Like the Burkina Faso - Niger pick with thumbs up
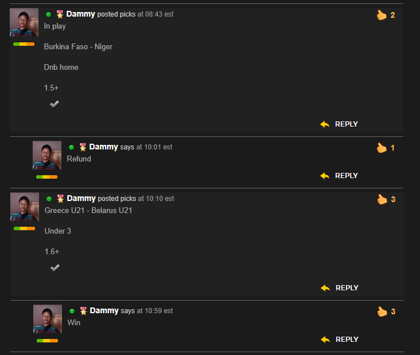This screenshot has width=420, height=355. (382, 15)
